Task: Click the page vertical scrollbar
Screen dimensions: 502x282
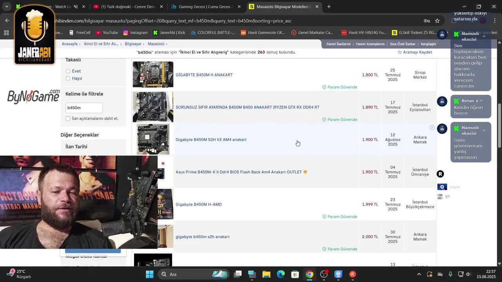Action: 499,125
